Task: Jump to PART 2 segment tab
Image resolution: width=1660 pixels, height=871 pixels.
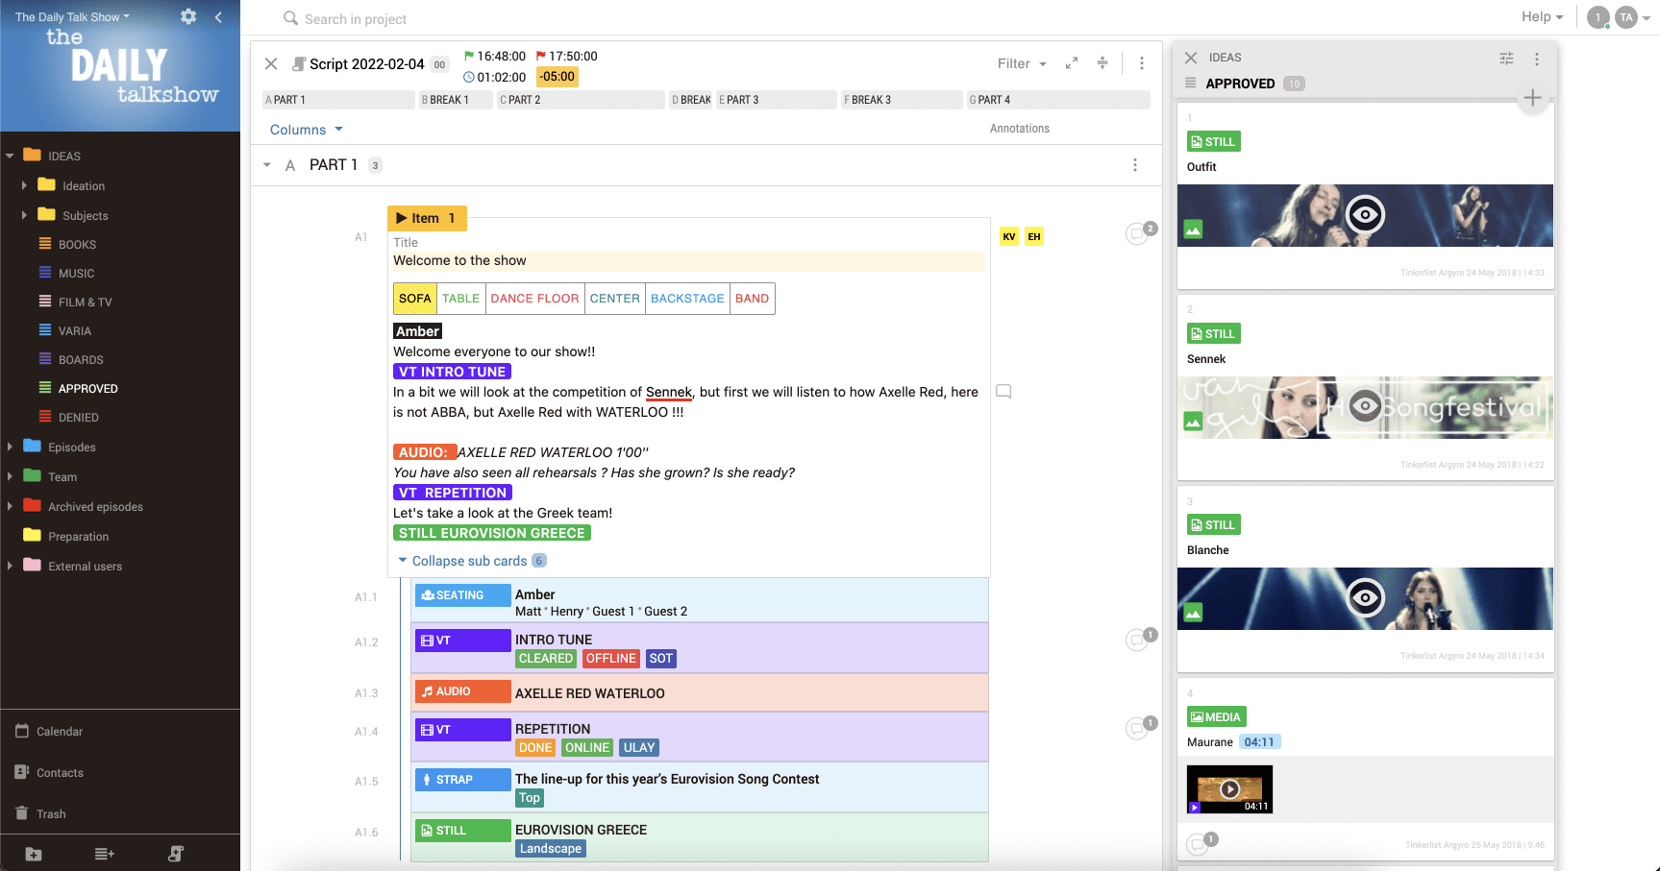Action: 581,100
